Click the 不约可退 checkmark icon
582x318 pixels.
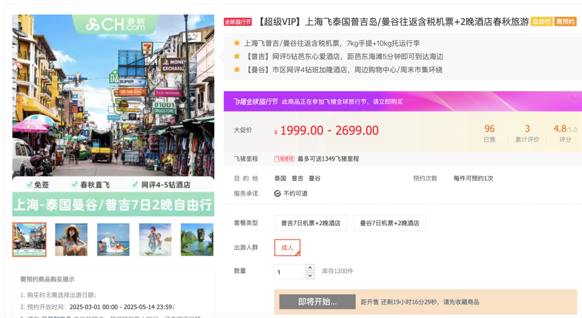tap(278, 193)
